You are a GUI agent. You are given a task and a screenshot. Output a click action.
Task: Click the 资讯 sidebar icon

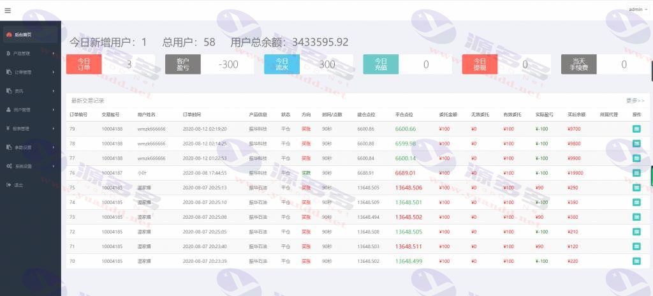click(x=9, y=91)
